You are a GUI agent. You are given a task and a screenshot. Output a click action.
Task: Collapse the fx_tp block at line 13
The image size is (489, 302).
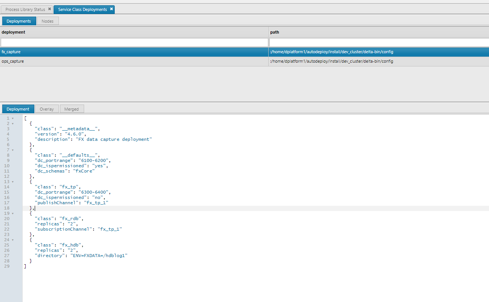coord(12,182)
